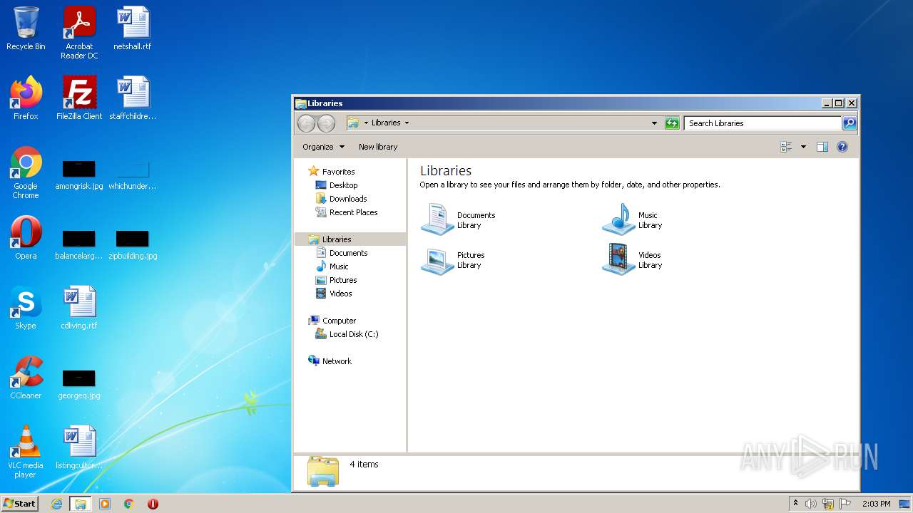Open the volume control tray icon

811,504
